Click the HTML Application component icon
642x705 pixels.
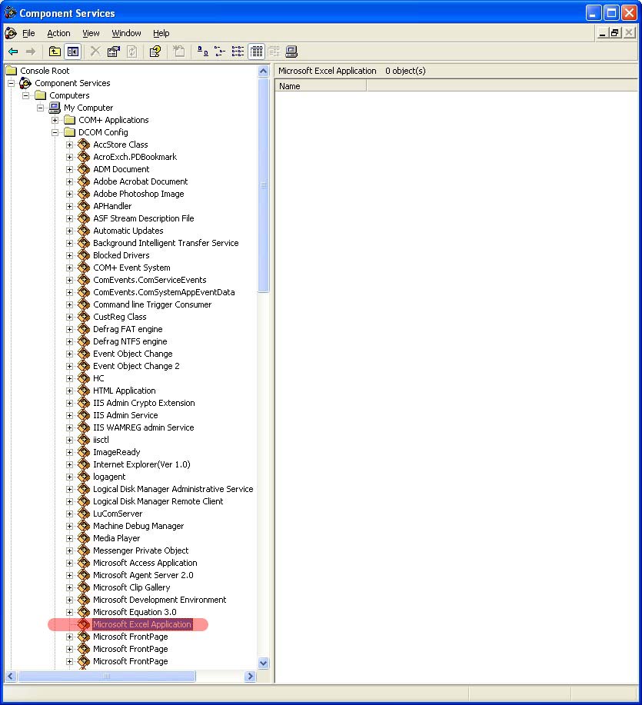(84, 391)
